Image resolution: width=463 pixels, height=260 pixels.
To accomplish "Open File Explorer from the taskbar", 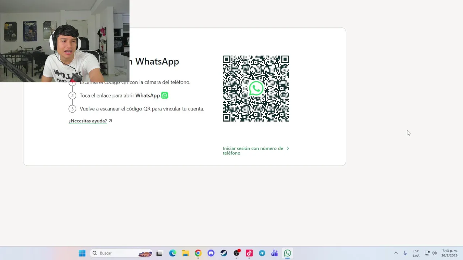I will [x=185, y=253].
